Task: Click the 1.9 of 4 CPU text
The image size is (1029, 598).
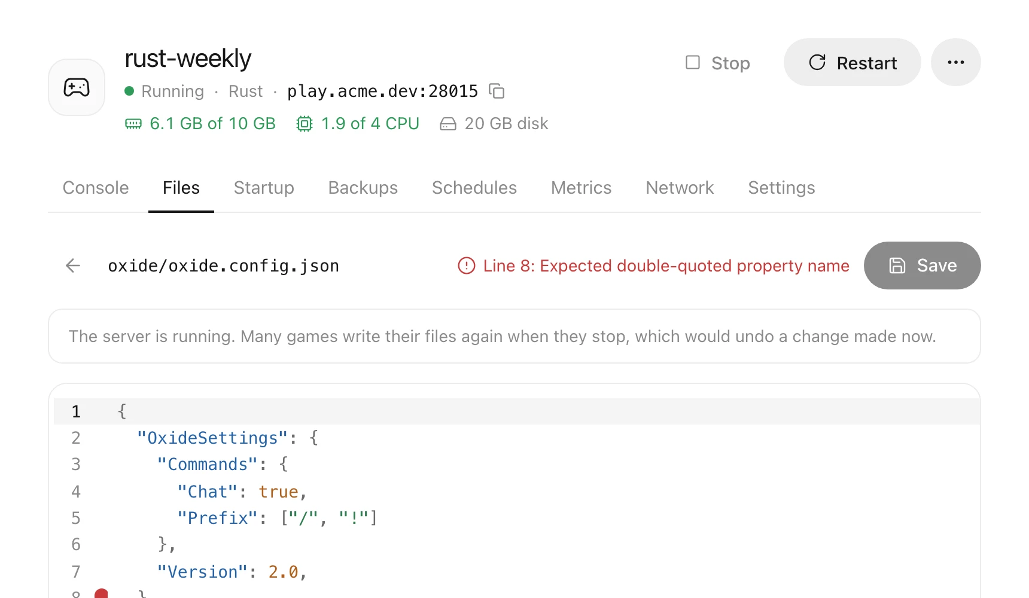Action: [370, 124]
